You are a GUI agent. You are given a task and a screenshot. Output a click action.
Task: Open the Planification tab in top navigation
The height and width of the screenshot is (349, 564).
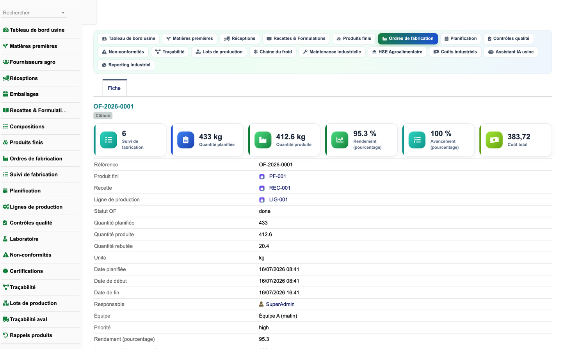(x=461, y=39)
